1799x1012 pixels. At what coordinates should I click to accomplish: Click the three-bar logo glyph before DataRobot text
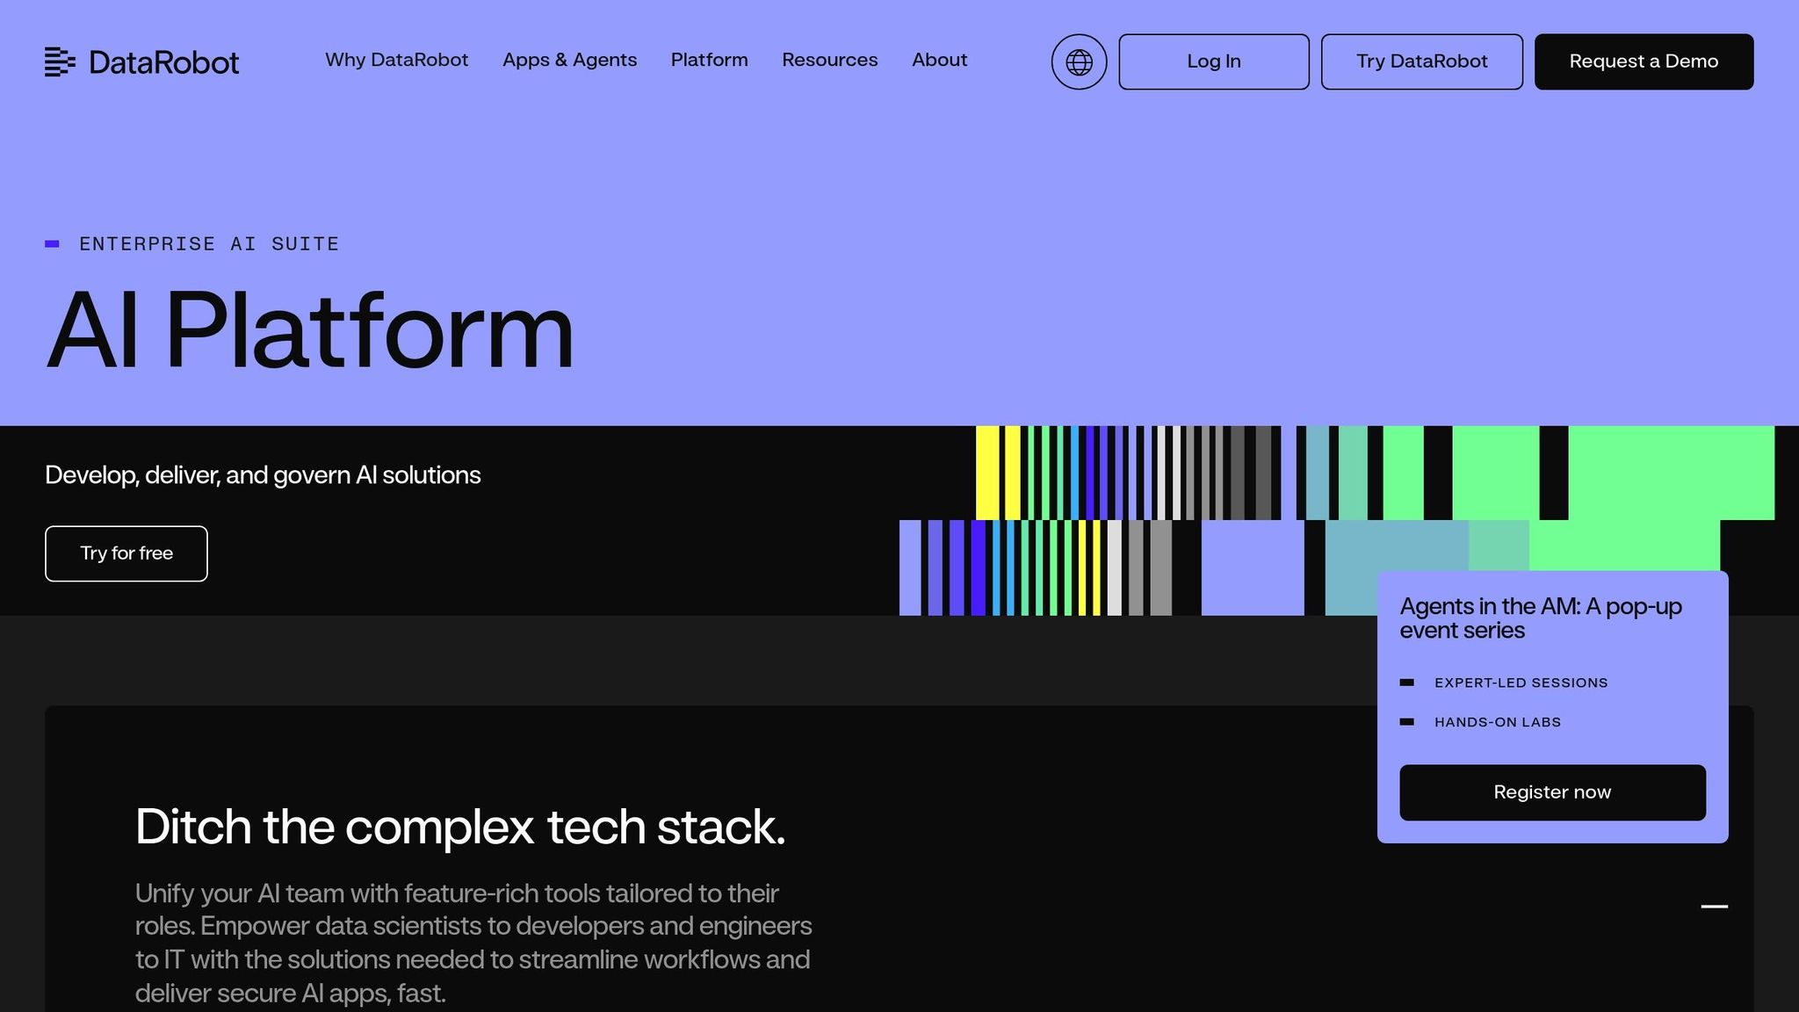tap(59, 61)
